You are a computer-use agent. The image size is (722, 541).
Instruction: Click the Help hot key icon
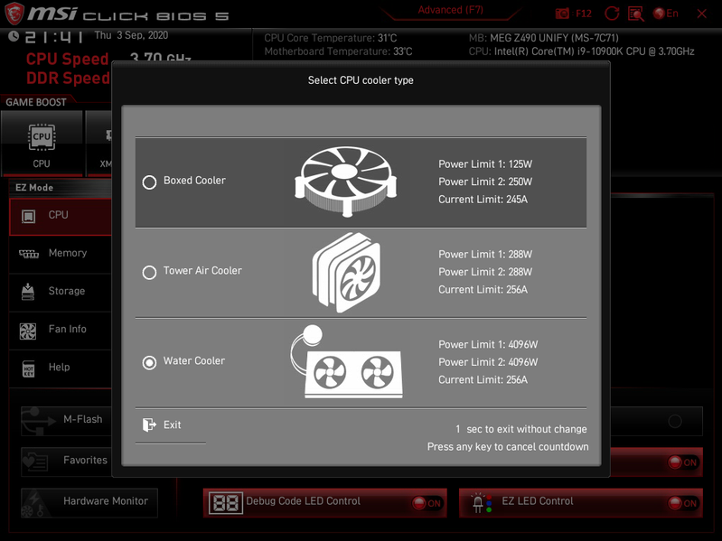tap(29, 368)
